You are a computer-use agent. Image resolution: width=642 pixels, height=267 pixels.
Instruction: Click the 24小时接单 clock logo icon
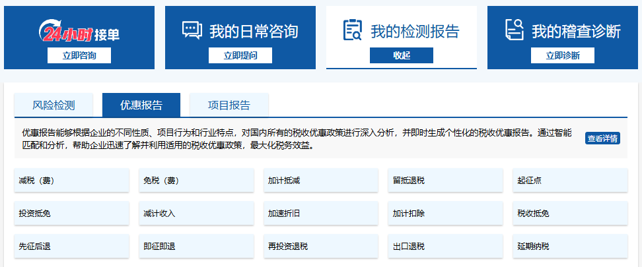[52, 30]
